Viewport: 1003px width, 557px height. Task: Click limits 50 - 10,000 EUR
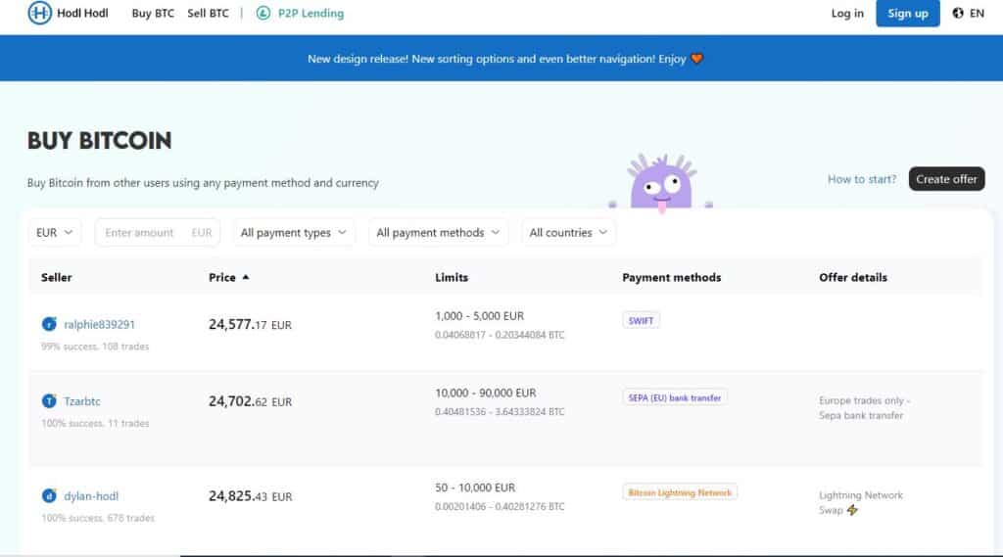pos(475,487)
